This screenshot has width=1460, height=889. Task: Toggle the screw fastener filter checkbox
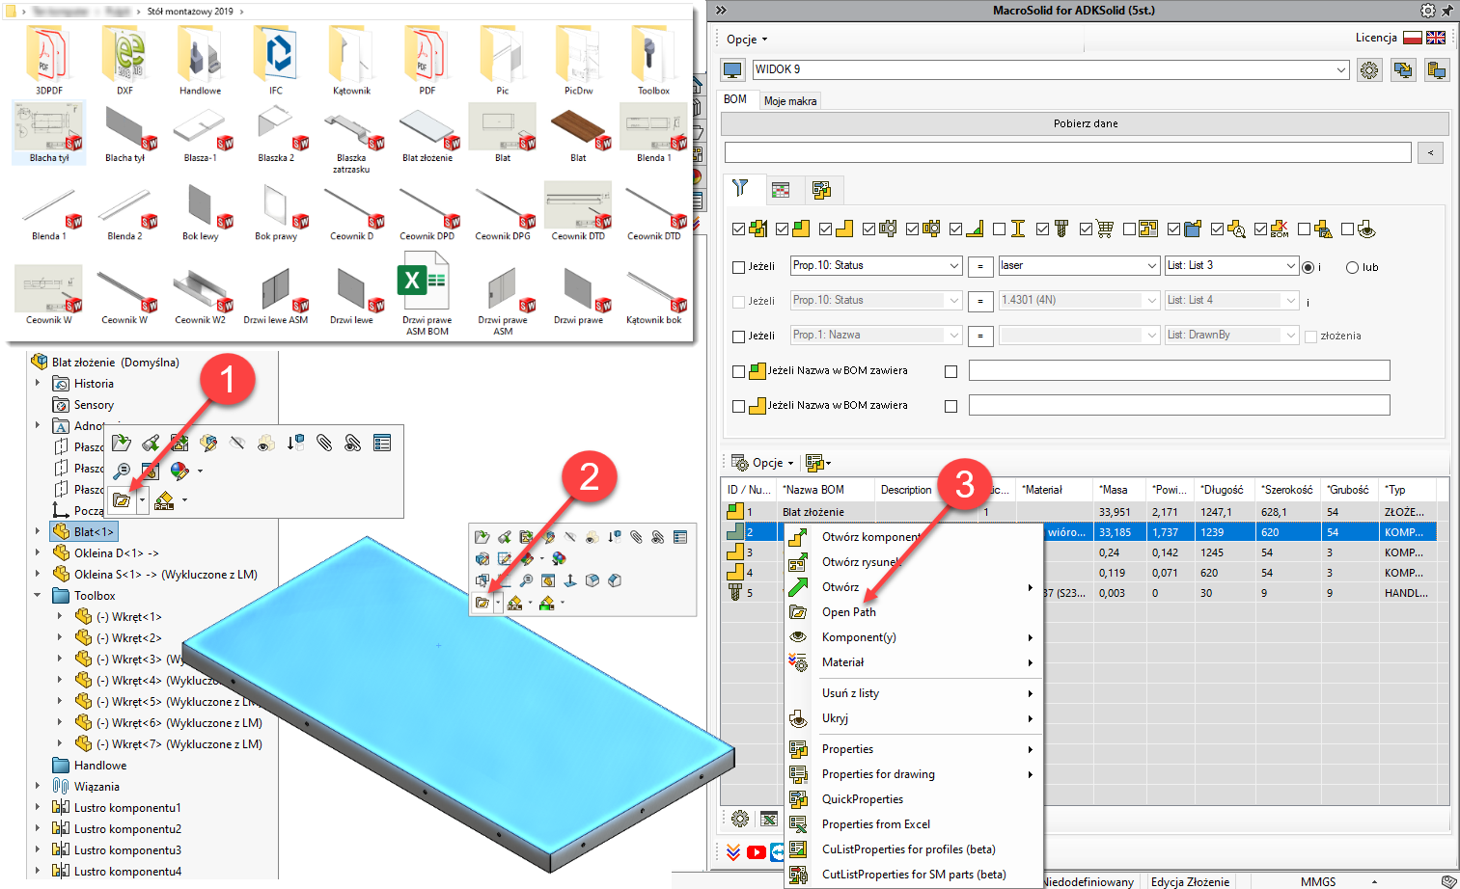(x=1043, y=229)
